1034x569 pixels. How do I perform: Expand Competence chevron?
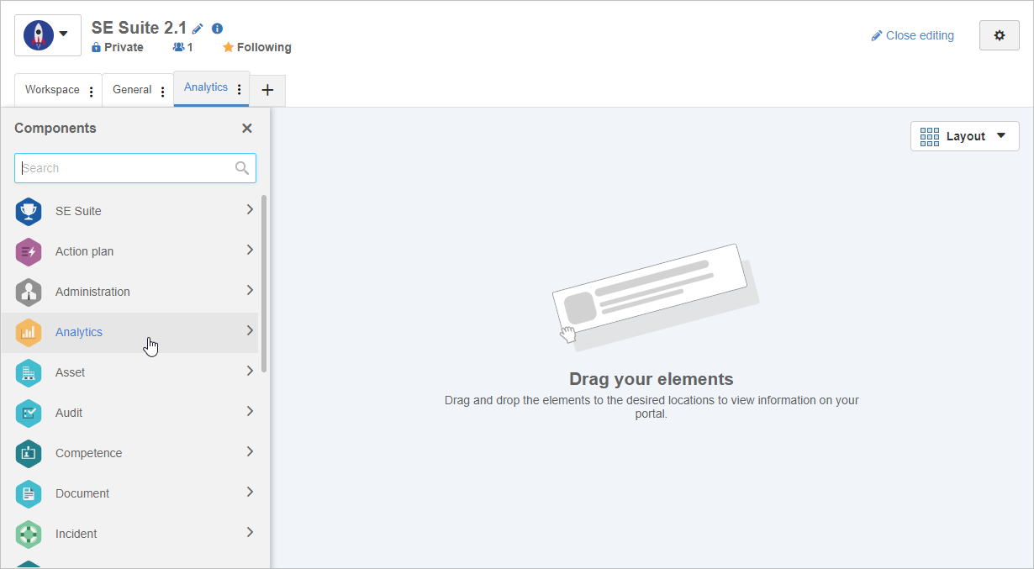coord(250,451)
